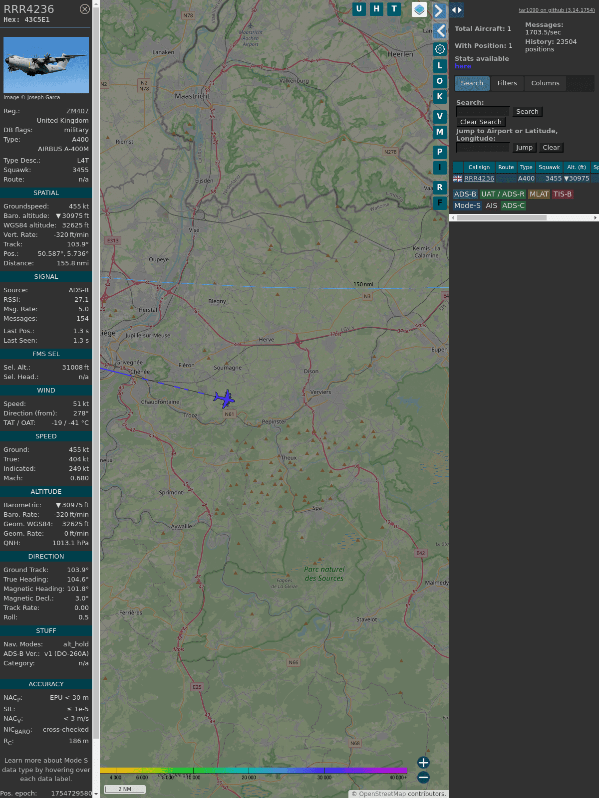Screen dimensions: 599x798
Task: Select RRR4236 callsign in table
Action: coord(479,179)
